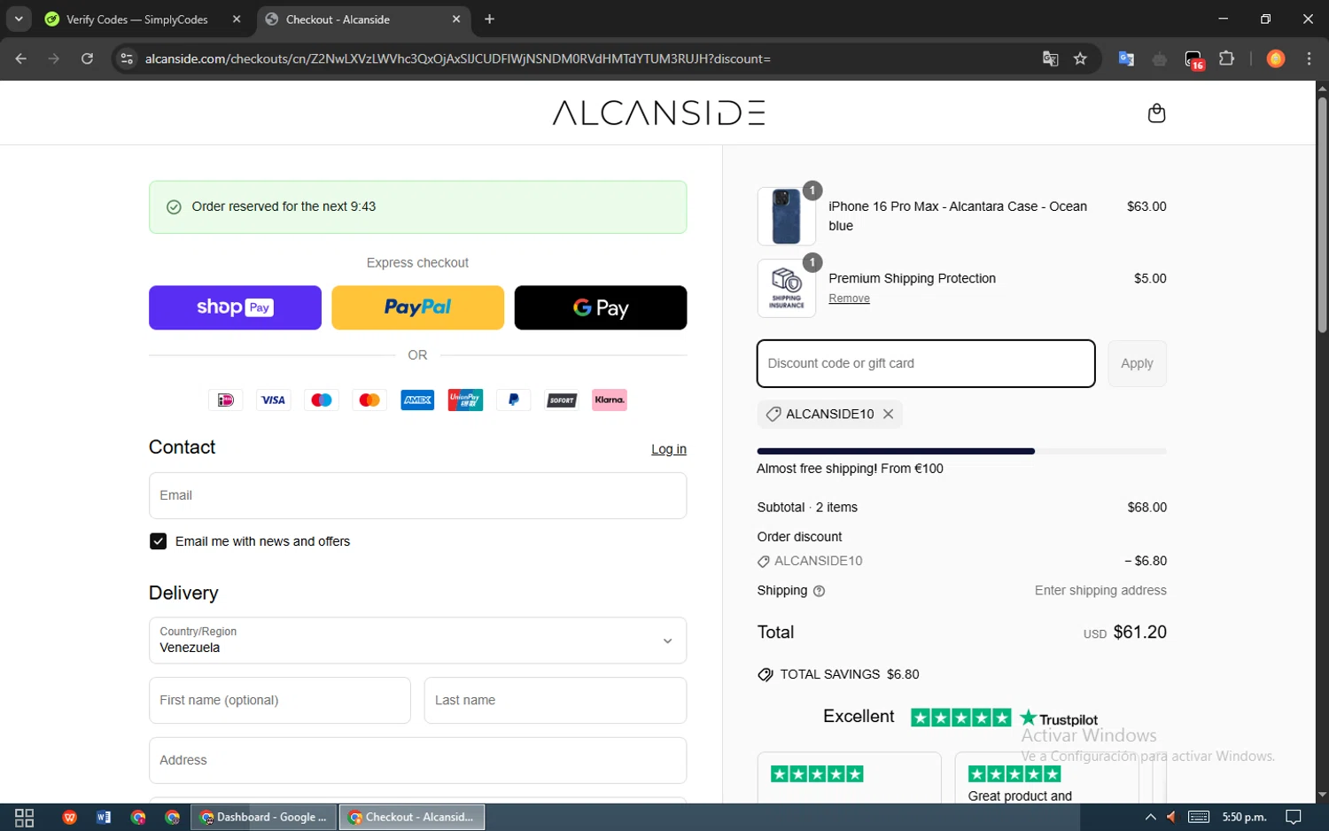The height and width of the screenshot is (831, 1329).
Task: Click the Sofort payment icon
Action: pyautogui.click(x=562, y=400)
